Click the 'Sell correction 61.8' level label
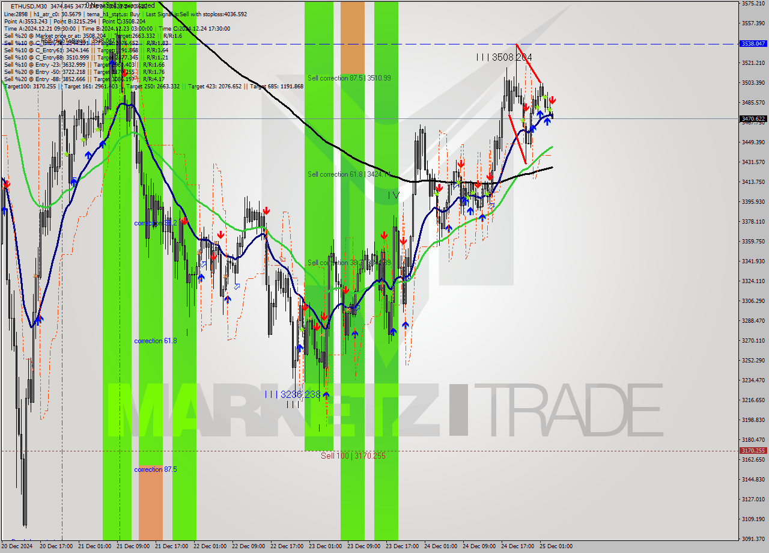The image size is (769, 553). point(349,174)
